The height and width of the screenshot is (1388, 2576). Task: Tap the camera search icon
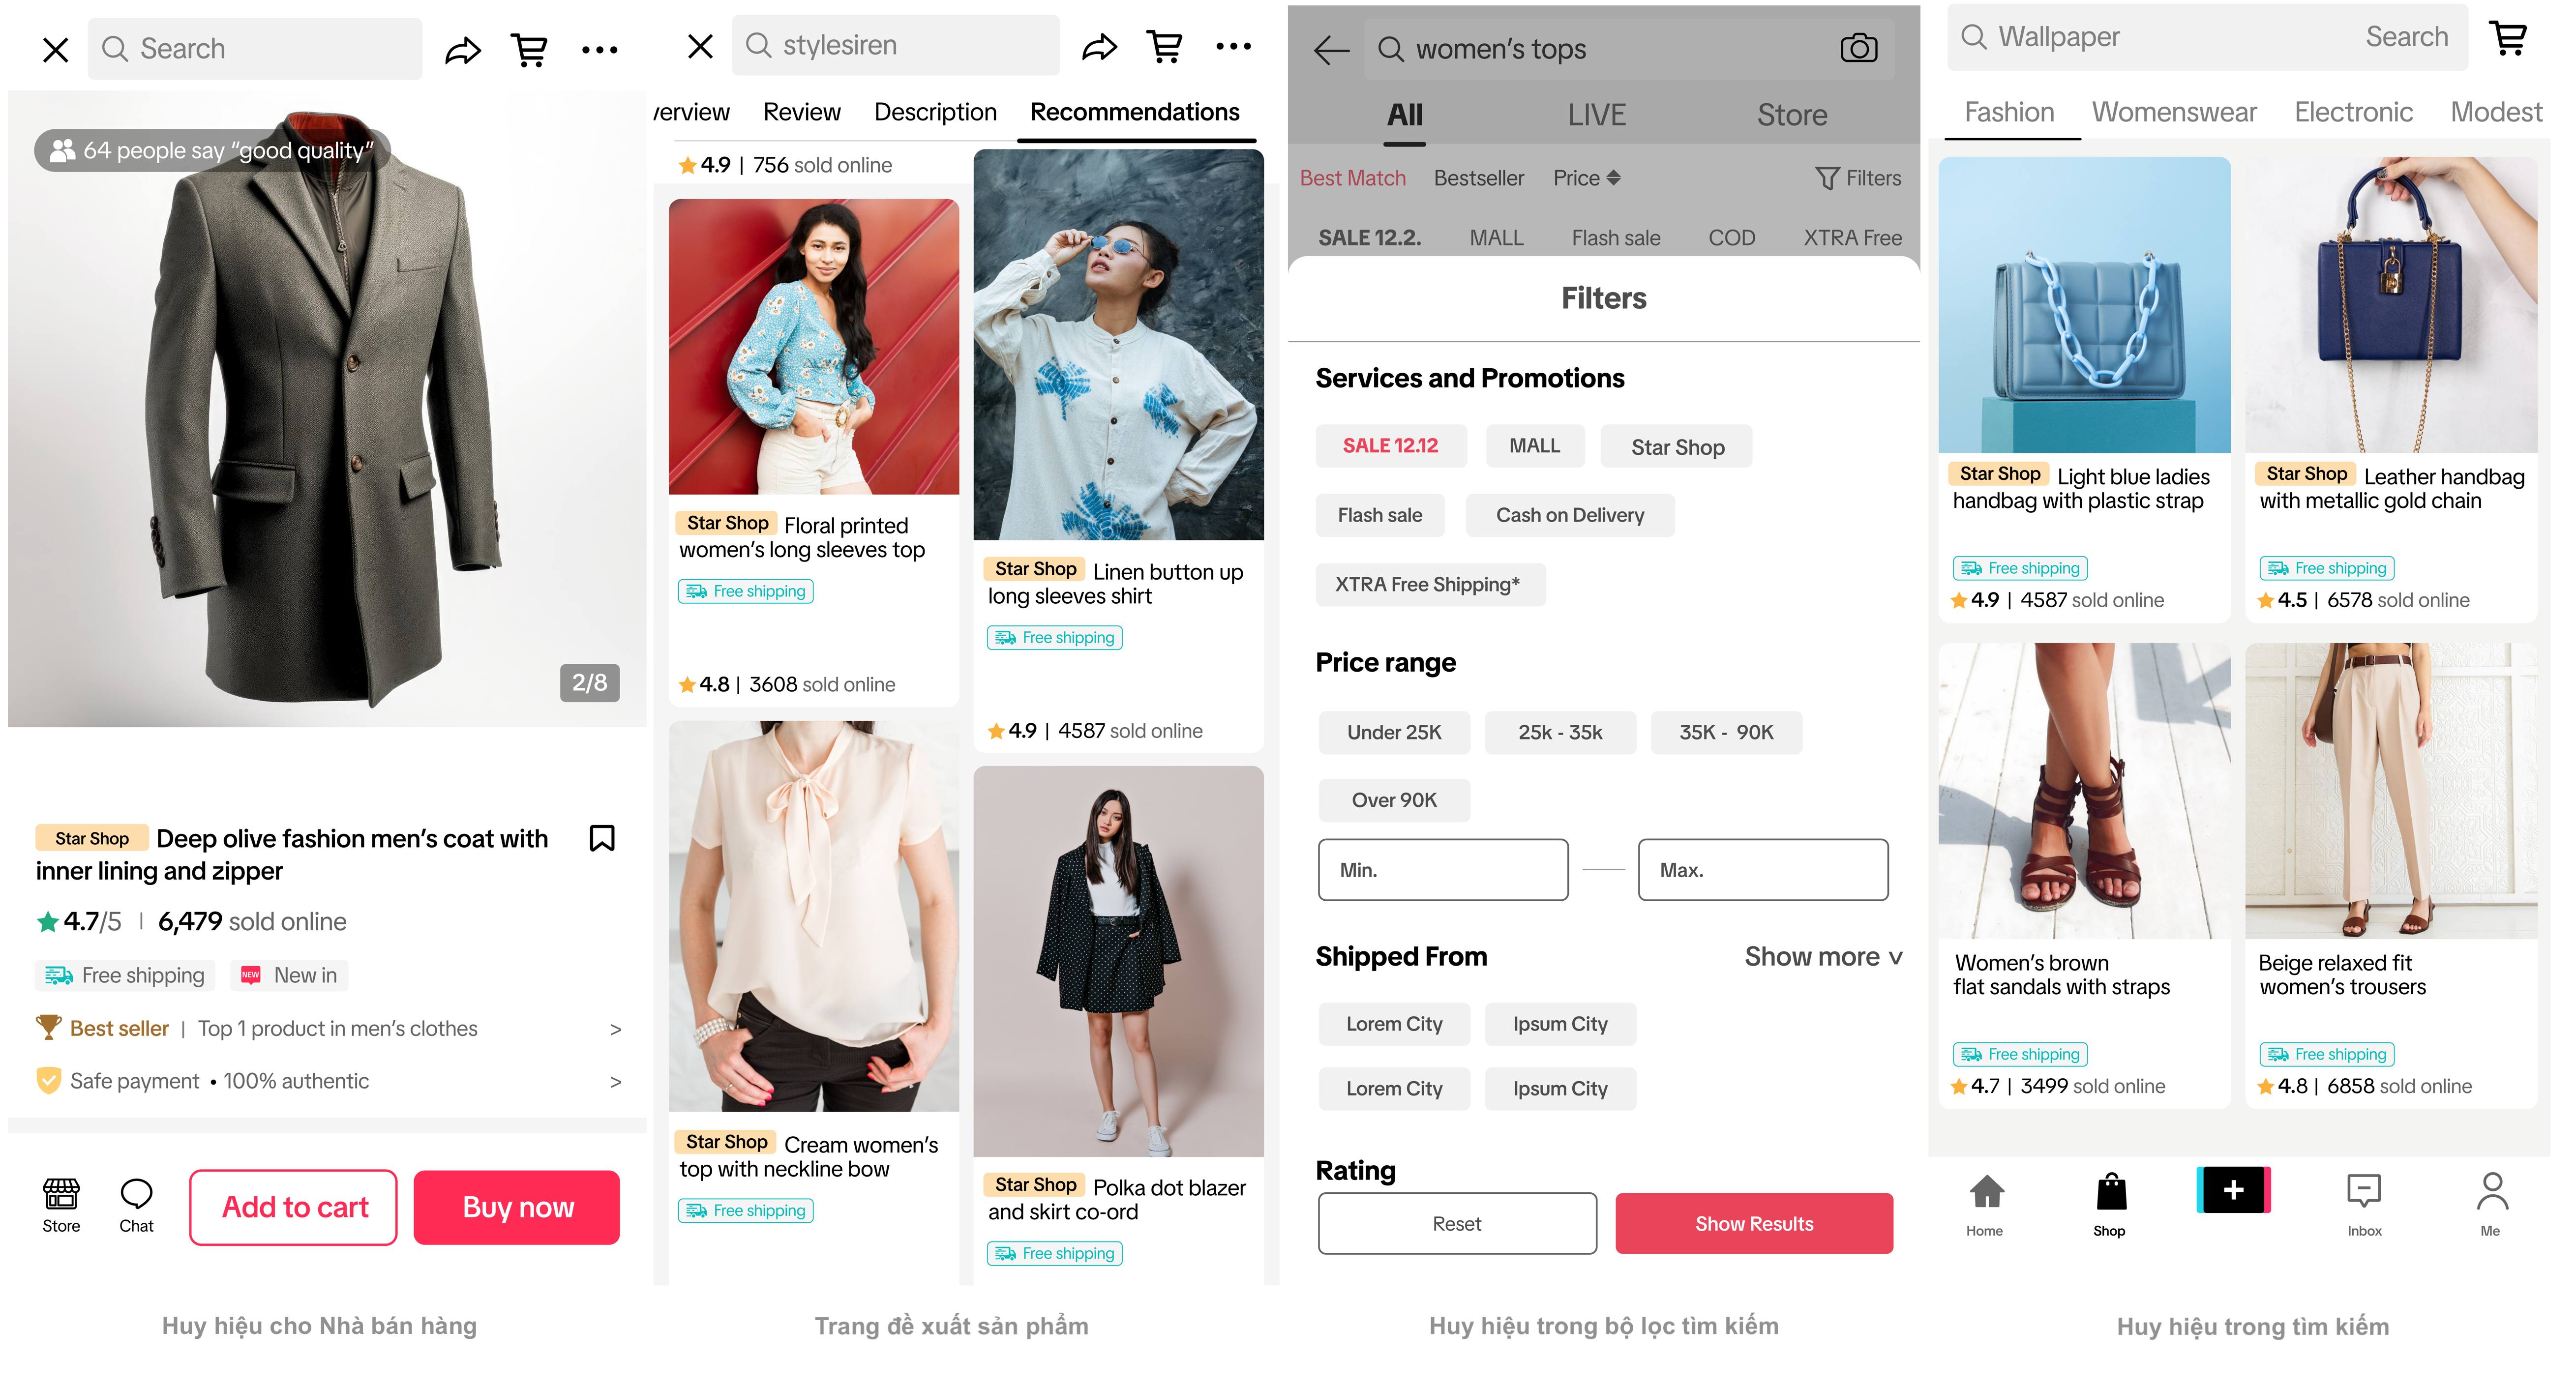[x=1859, y=48]
